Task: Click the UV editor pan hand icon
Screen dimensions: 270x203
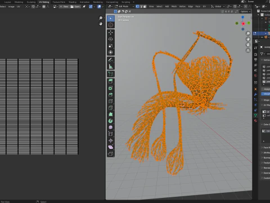Action: coord(101,24)
